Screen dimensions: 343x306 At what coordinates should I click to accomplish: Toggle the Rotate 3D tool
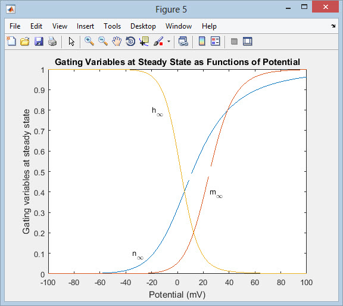coord(130,41)
